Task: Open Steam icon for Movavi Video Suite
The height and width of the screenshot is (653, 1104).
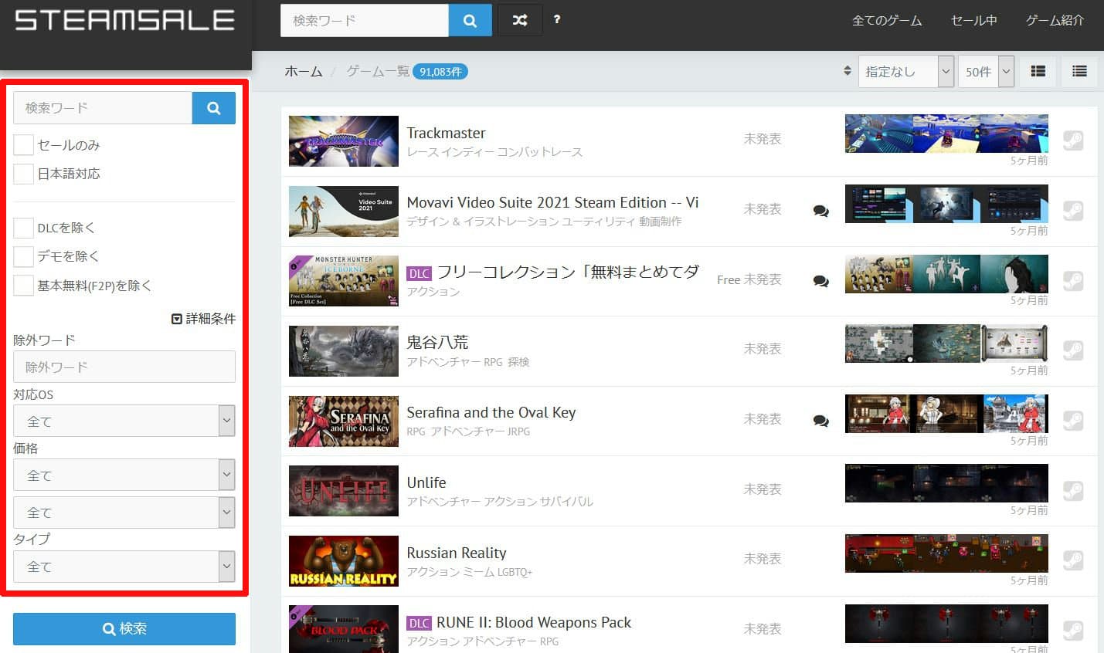Action: [1073, 211]
